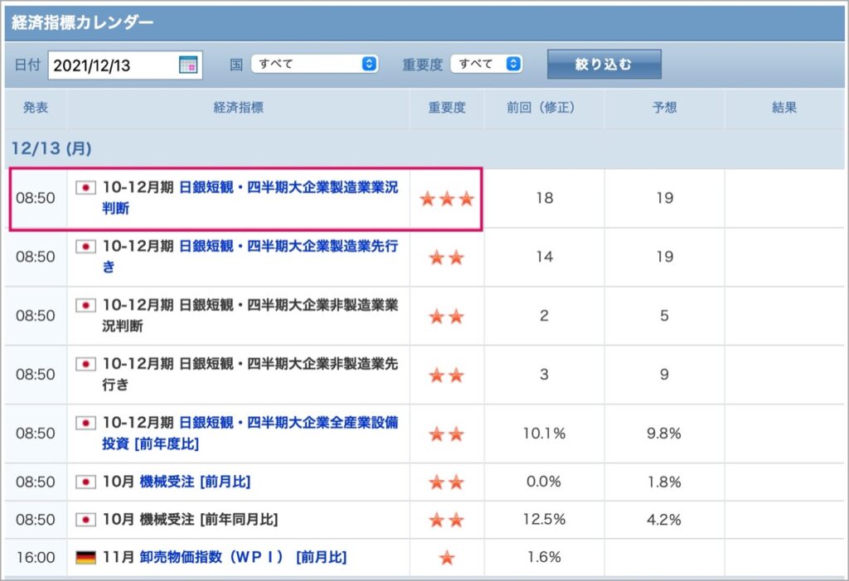Click the 予想 column header
Screen dimensions: 849x581
pos(664,107)
